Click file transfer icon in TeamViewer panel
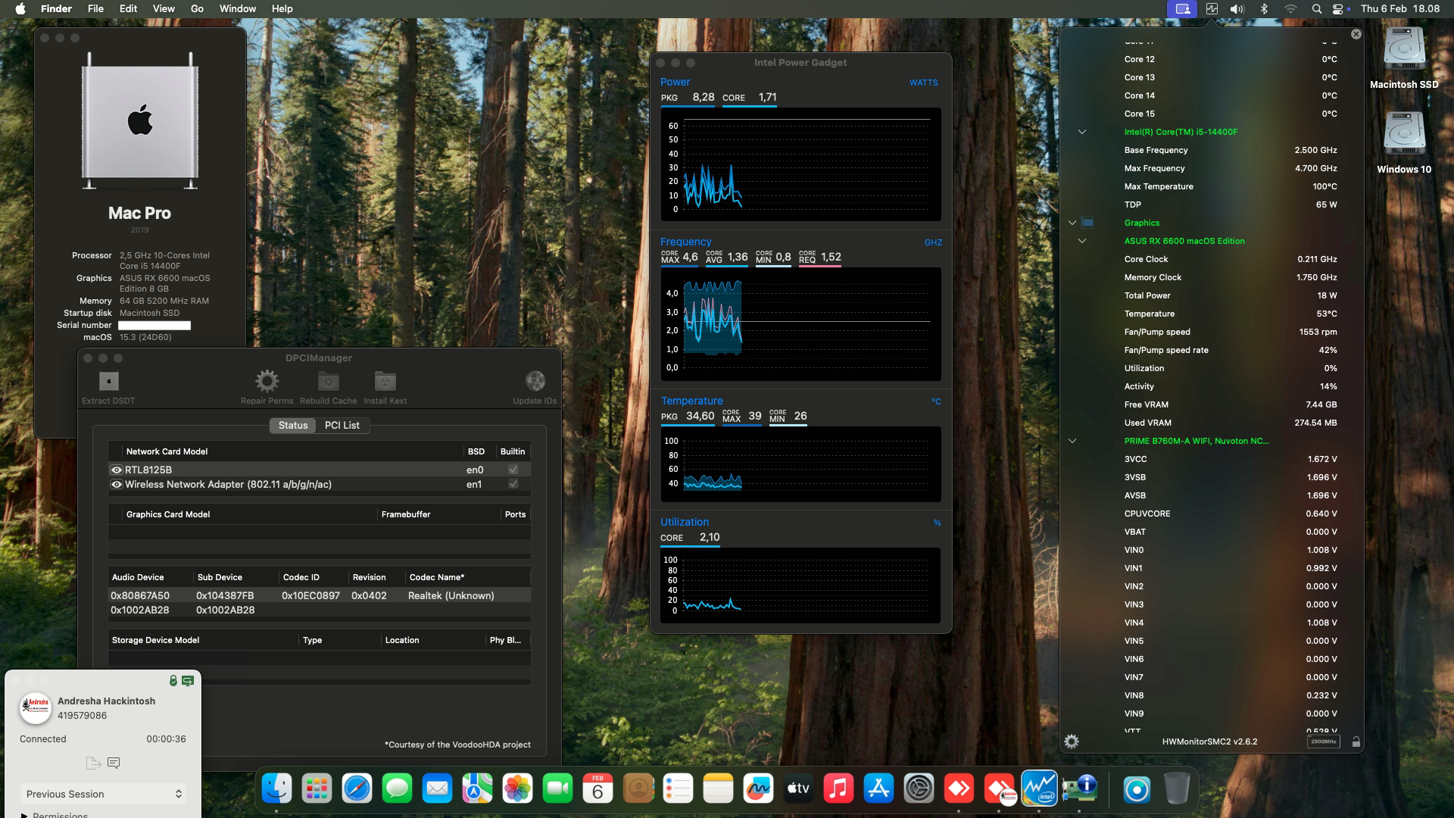Viewport: 1454px width, 818px height. [93, 763]
